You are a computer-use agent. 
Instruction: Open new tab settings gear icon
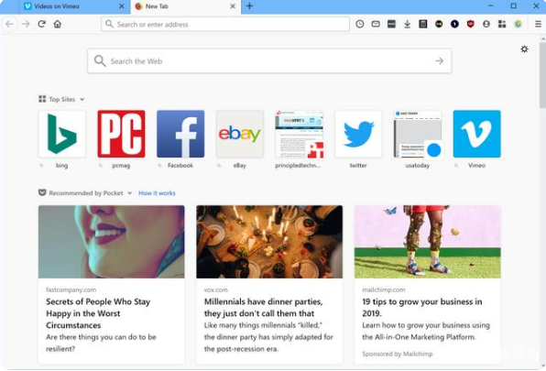click(524, 49)
